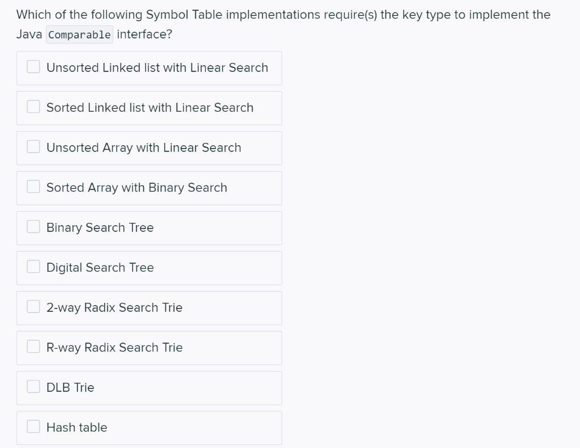The image size is (580, 448).
Task: Tick the Sorted Array with Binary Search checkbox
Action: [x=33, y=187]
